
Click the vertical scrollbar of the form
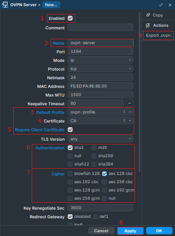click(x=140, y=92)
